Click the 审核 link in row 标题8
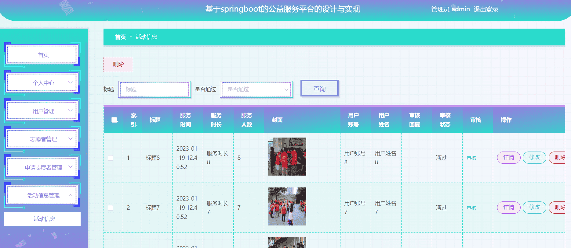The width and height of the screenshot is (571, 248). (x=471, y=158)
